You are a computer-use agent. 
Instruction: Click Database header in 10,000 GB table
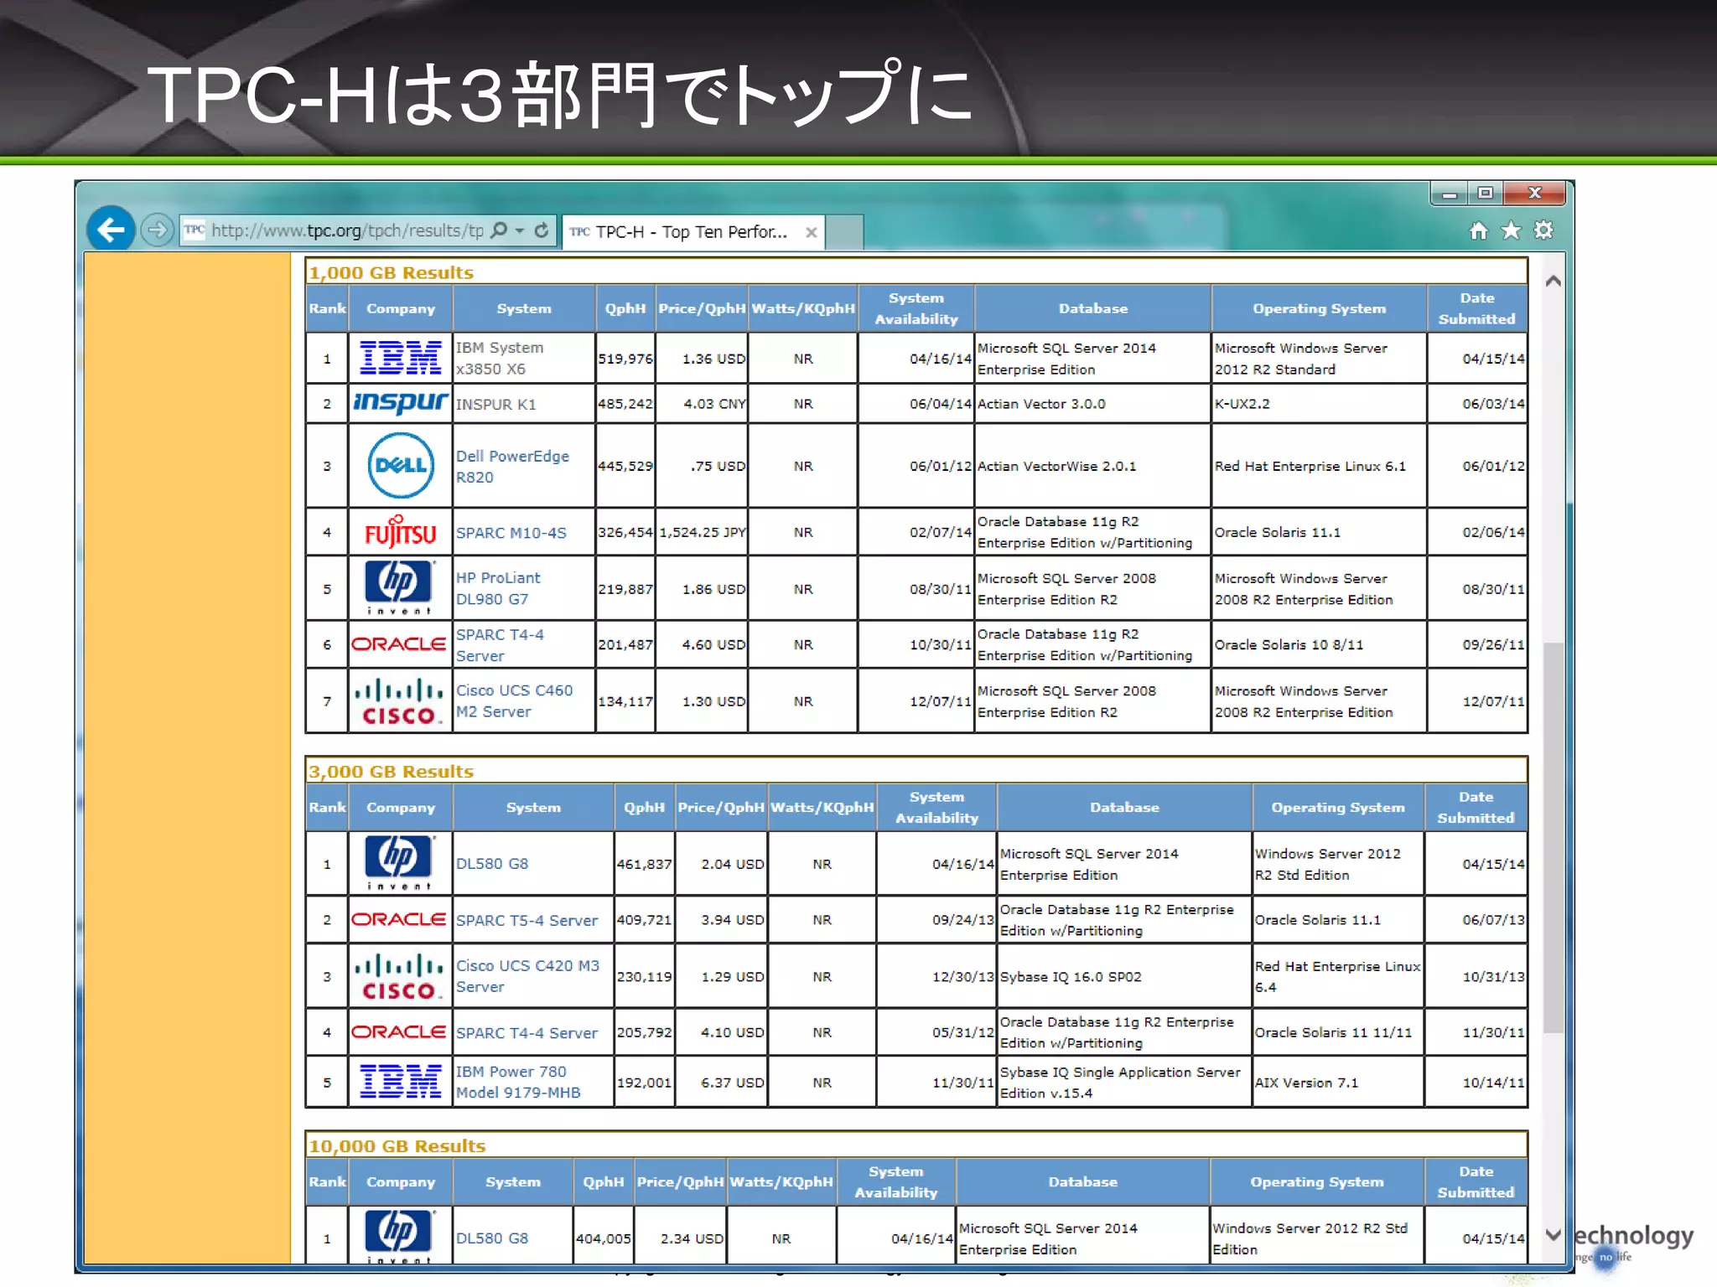(x=1082, y=1182)
